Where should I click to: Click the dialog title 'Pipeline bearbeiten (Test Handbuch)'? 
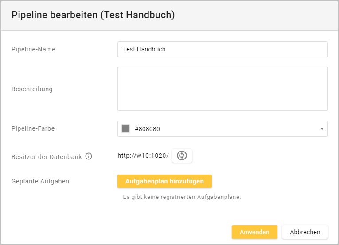93,15
